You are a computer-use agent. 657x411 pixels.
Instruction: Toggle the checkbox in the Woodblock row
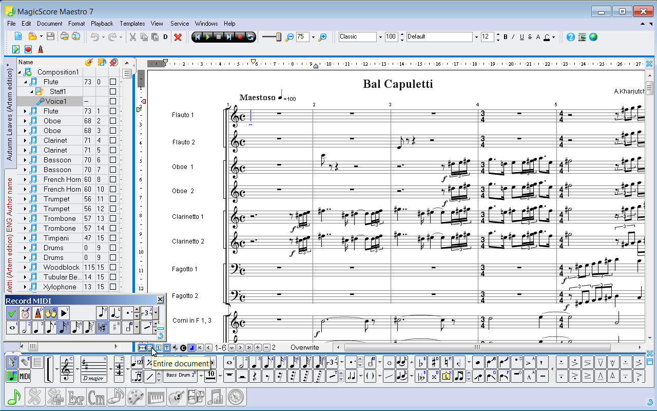[113, 267]
